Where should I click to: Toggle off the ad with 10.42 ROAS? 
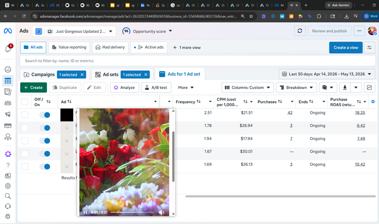coord(45,166)
